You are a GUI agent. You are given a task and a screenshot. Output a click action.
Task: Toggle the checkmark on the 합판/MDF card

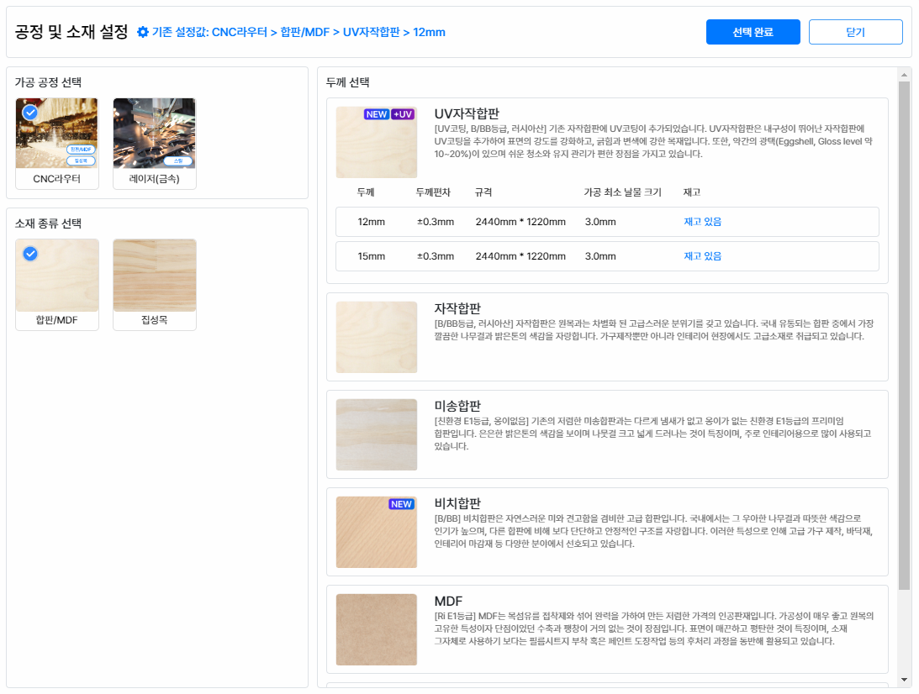pyautogui.click(x=30, y=254)
